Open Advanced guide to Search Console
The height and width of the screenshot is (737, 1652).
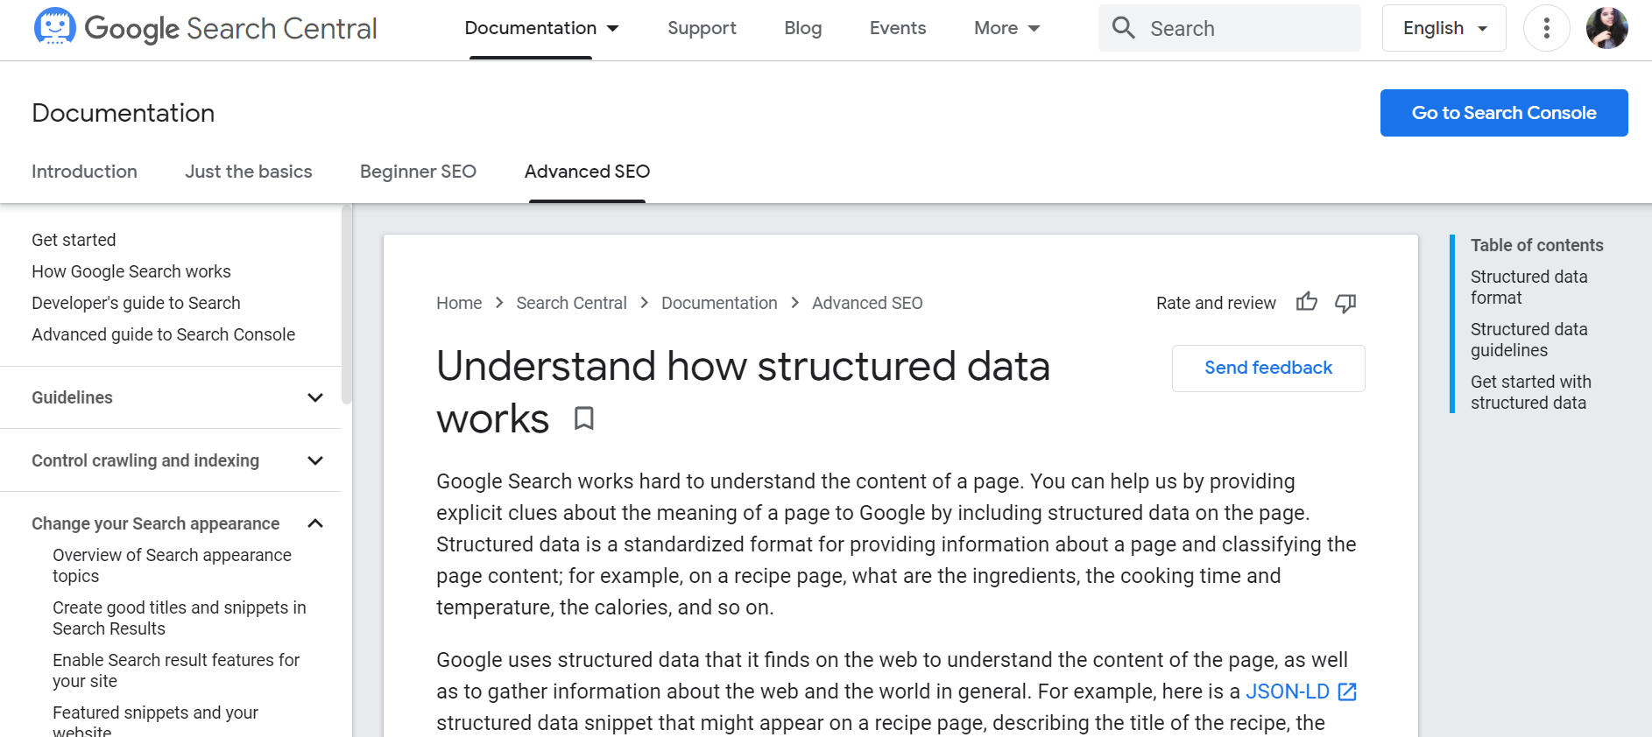pyautogui.click(x=163, y=334)
